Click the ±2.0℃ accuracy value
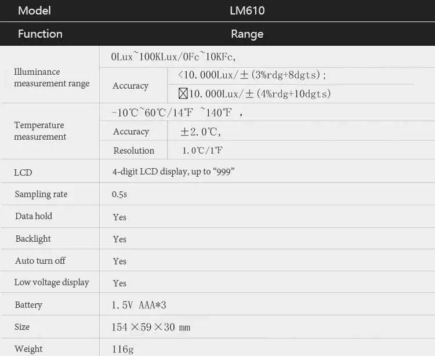The image size is (435, 356). pyautogui.click(x=201, y=132)
